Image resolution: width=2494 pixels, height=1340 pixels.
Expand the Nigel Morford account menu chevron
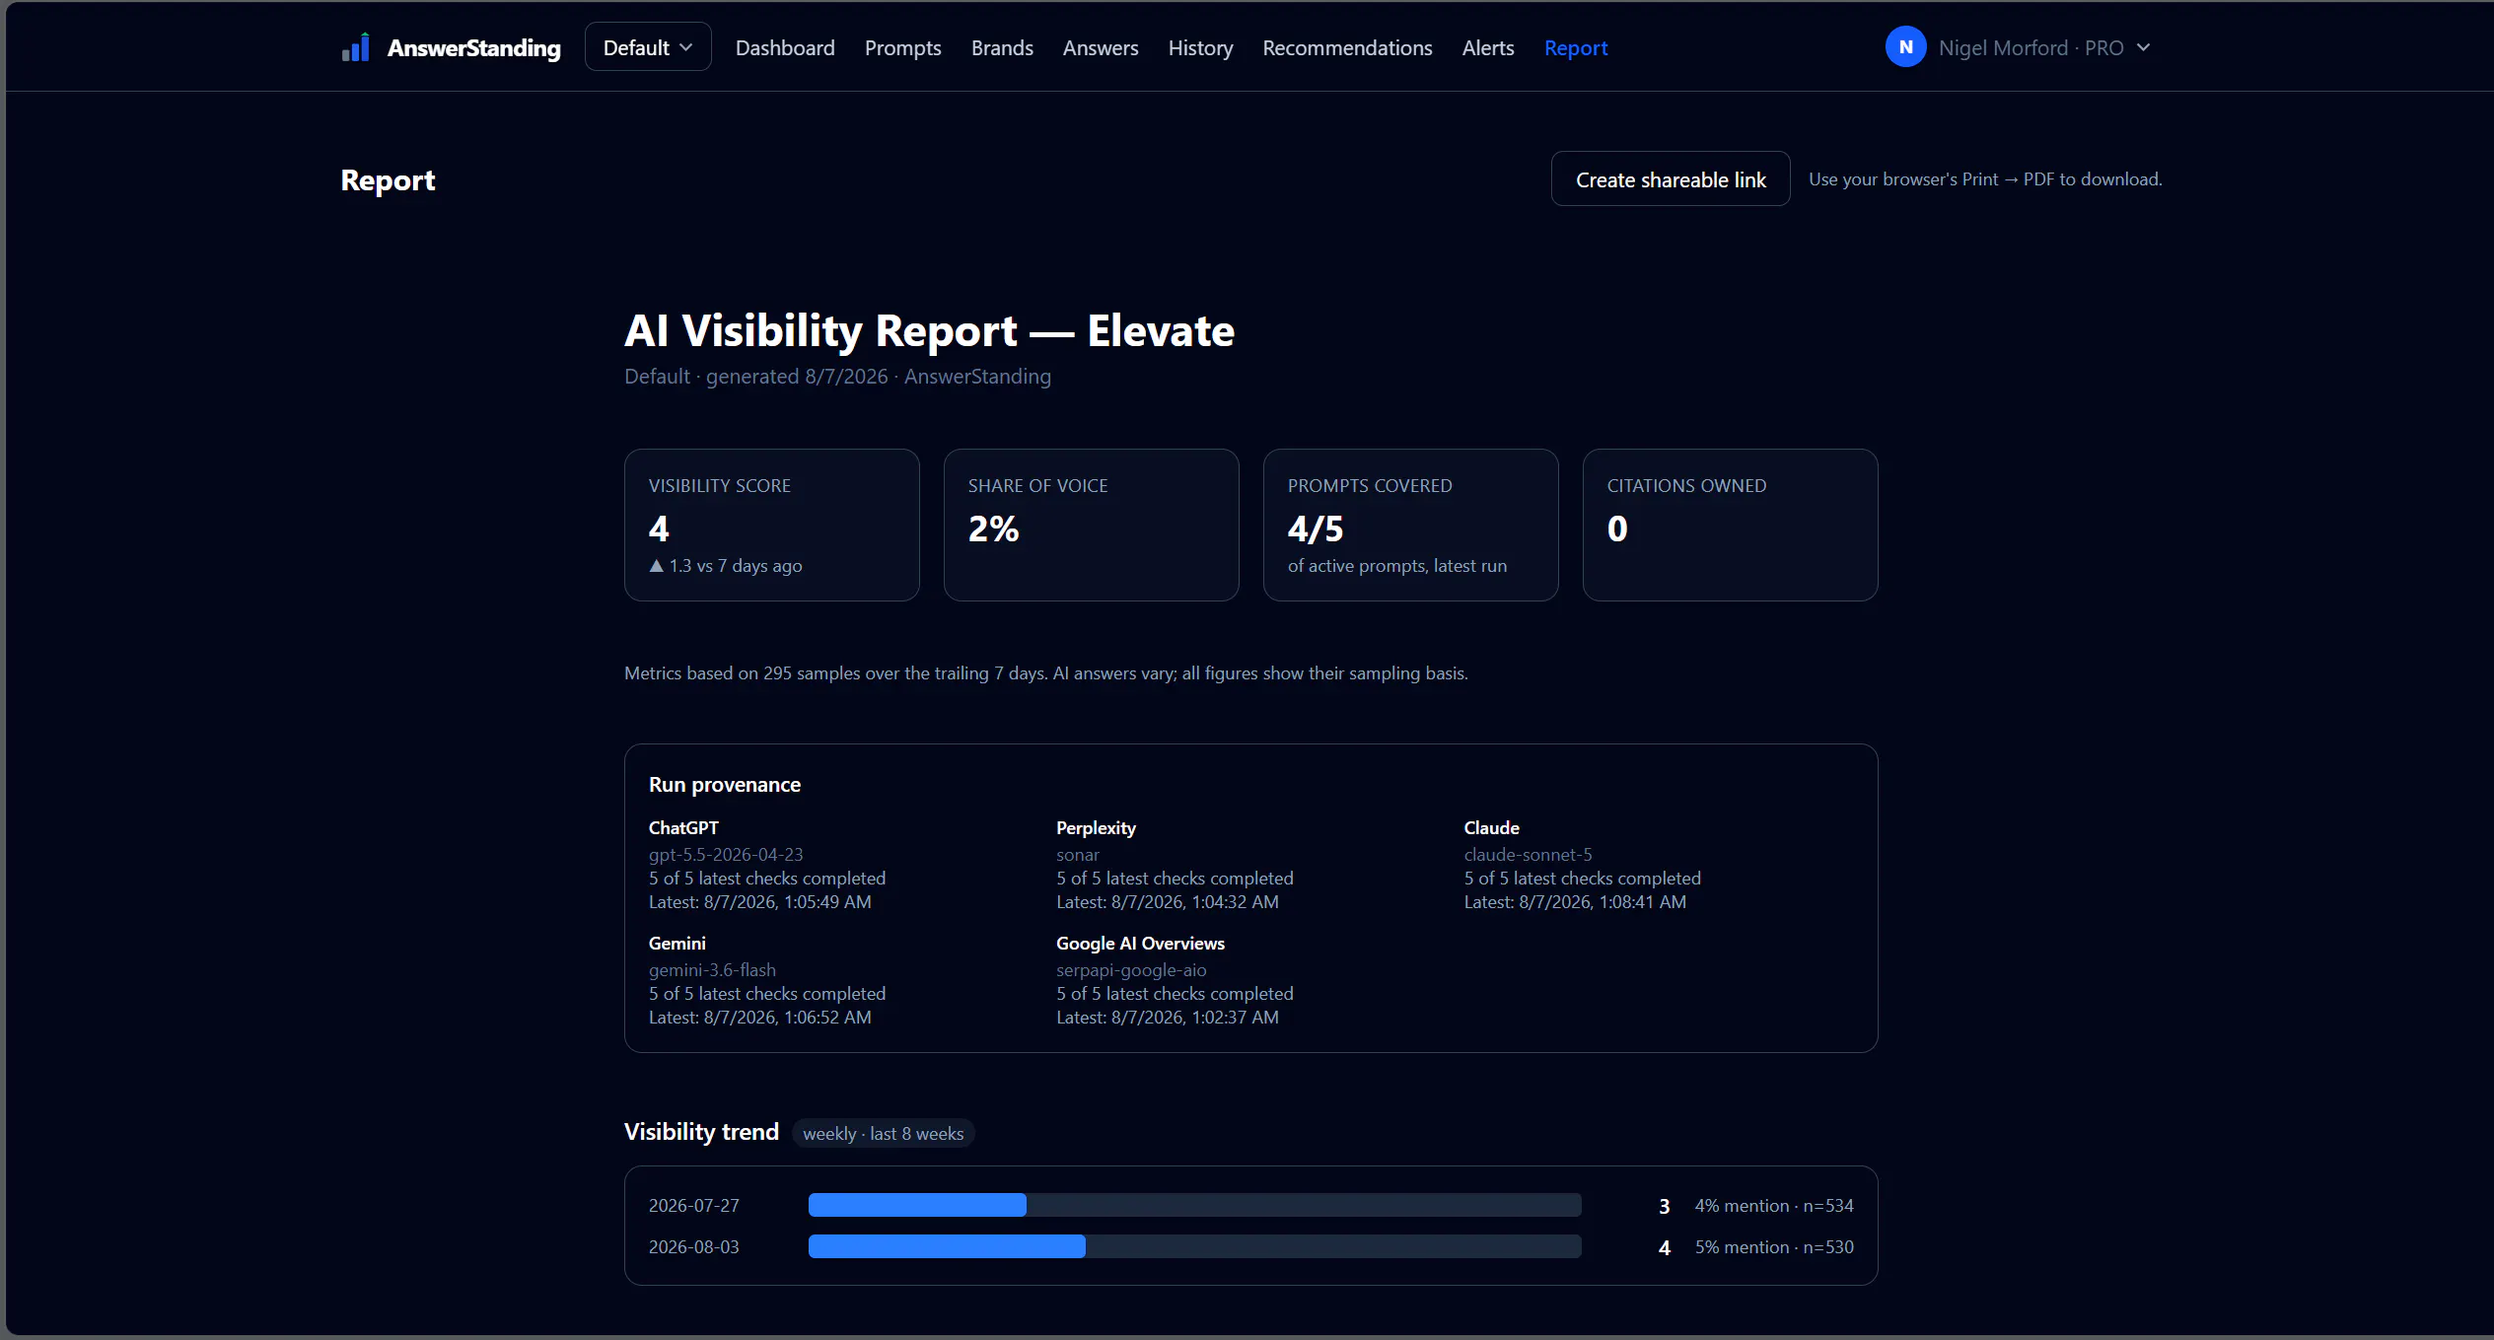click(2143, 47)
